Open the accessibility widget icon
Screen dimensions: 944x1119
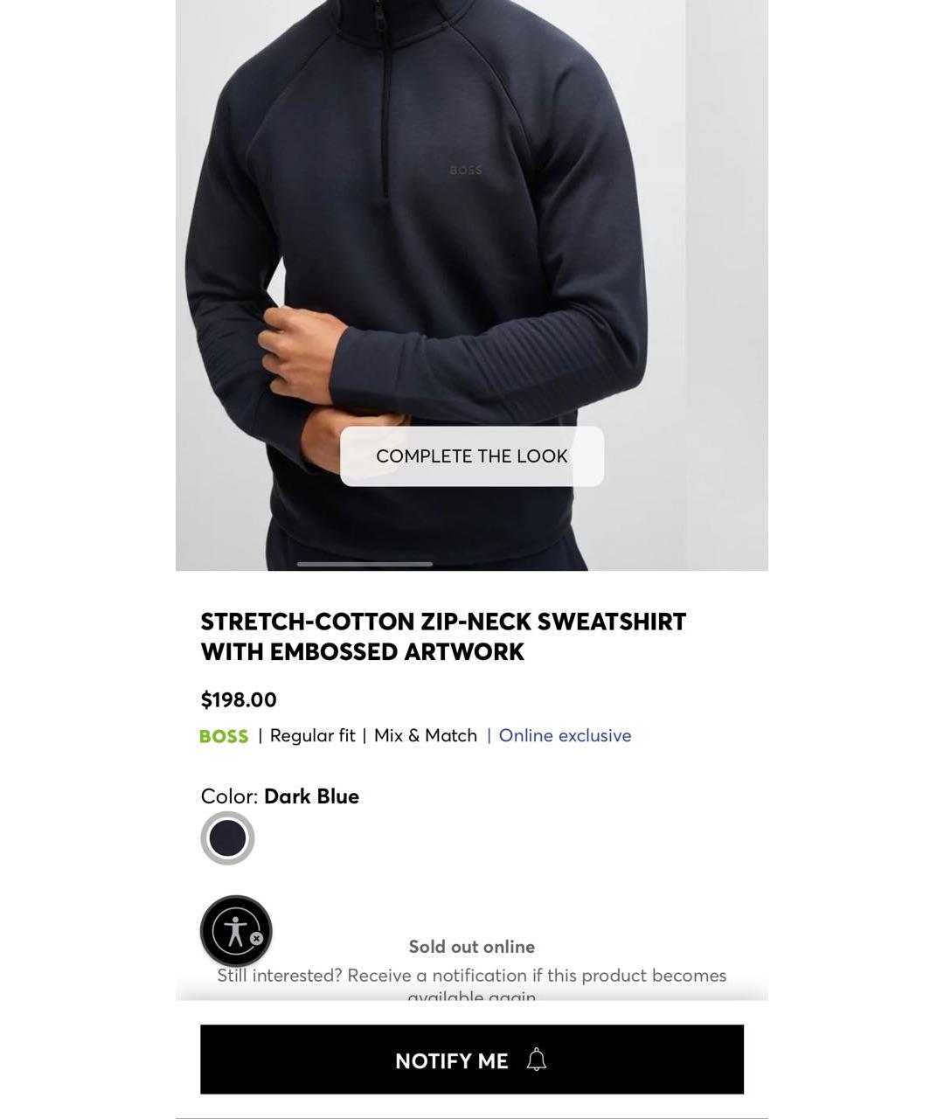coord(236,931)
